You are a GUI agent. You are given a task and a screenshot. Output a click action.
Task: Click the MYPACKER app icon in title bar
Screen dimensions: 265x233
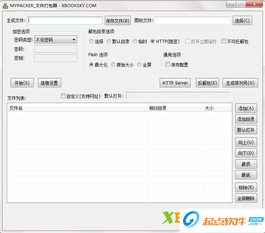(5, 6)
